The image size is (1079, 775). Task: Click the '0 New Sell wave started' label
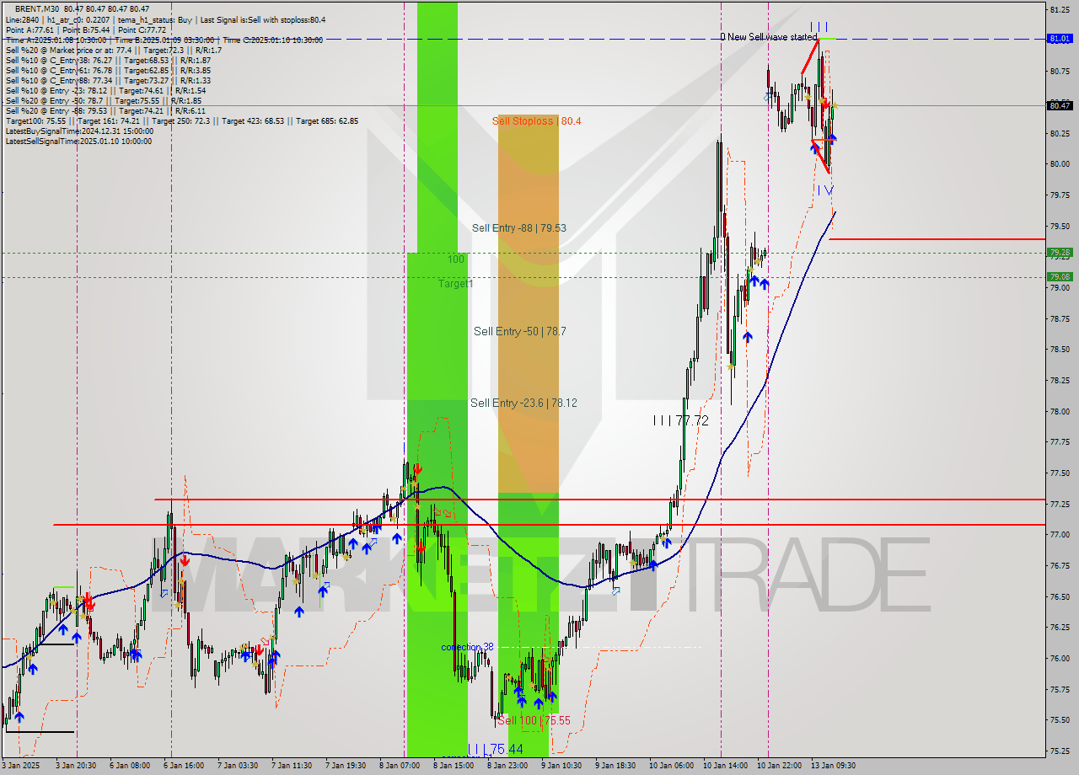768,37
